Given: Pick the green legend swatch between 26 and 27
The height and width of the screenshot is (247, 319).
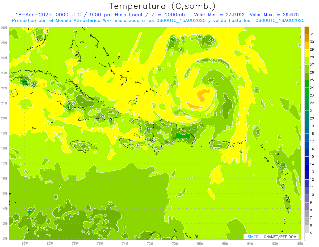Looking at the screenshot, I should pyautogui.click(x=307, y=68).
